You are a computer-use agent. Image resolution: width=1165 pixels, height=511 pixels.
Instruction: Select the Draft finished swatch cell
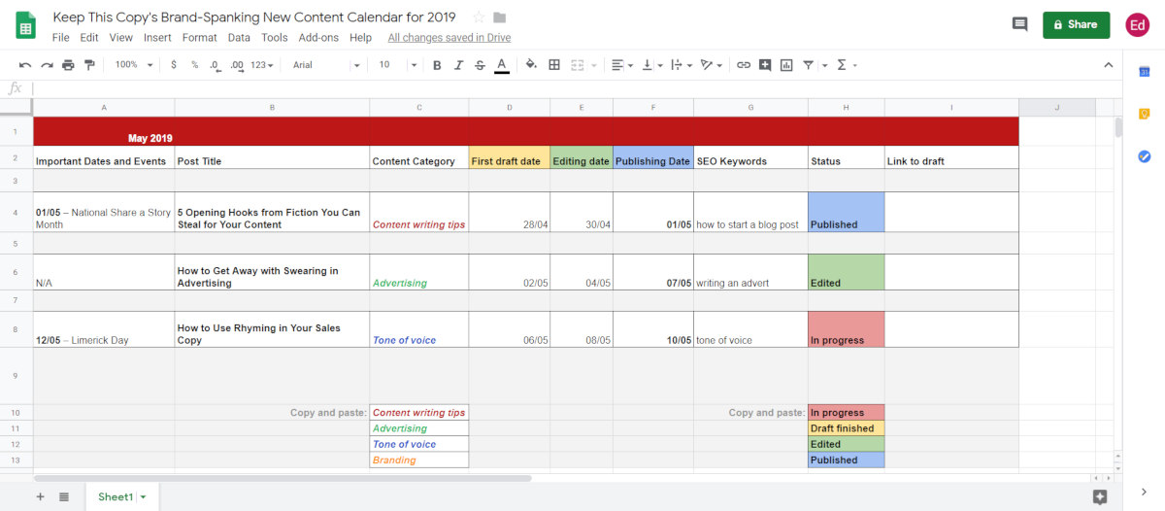pyautogui.click(x=846, y=428)
